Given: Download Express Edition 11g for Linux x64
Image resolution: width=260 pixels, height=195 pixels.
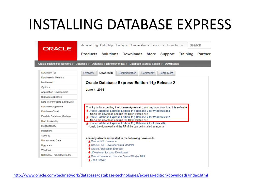Looking at the screenshot, I should 127,123.
